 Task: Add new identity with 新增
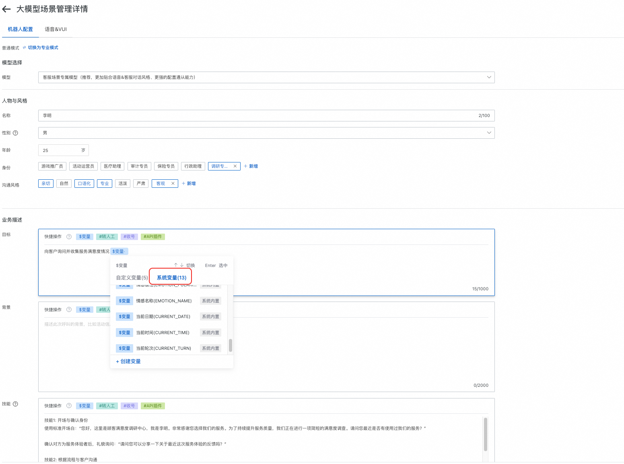251,166
